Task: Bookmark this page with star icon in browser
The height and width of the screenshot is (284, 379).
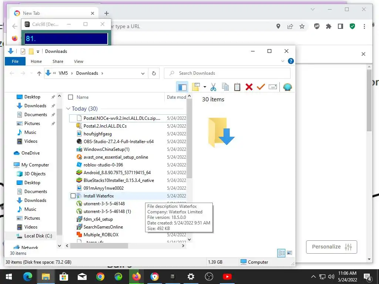Action: [x=302, y=26]
